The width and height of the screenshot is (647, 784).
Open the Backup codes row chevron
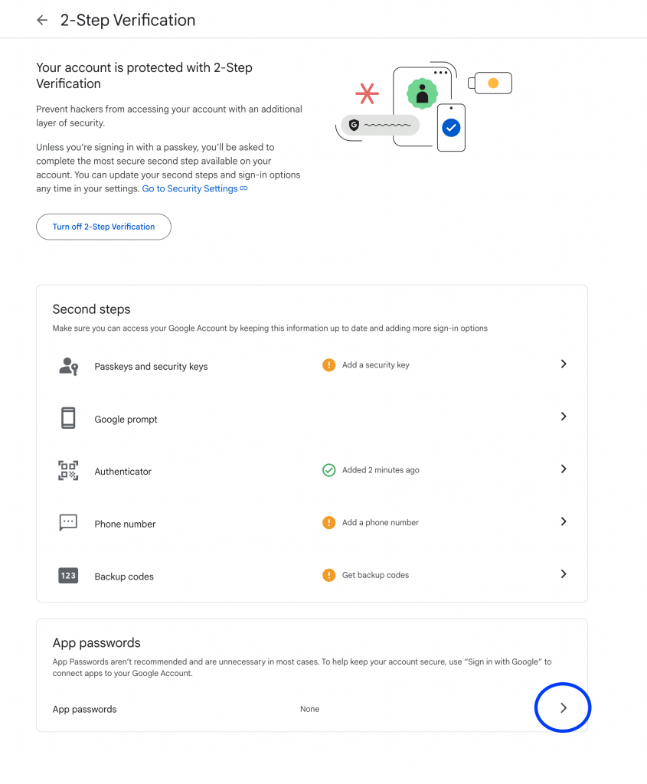coord(564,574)
